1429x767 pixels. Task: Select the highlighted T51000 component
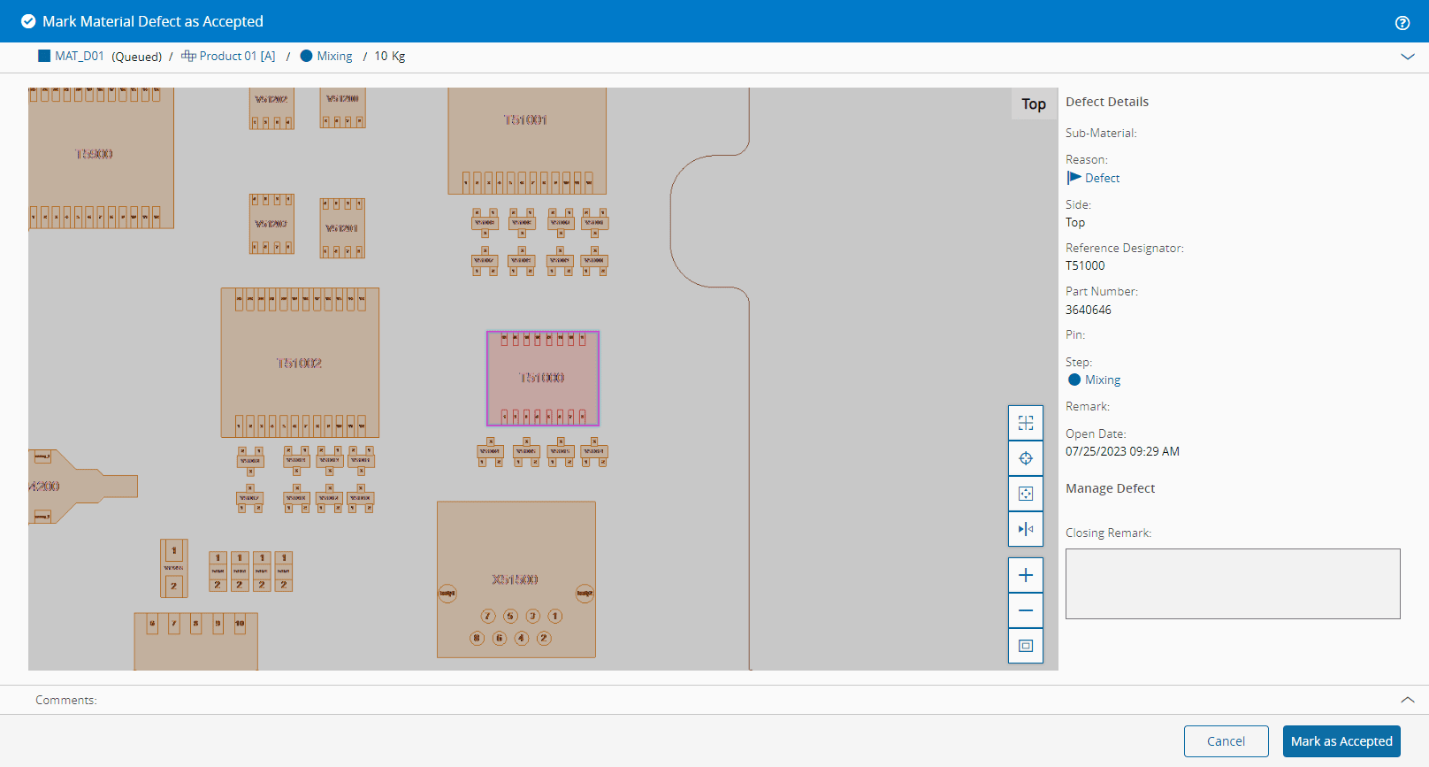543,379
